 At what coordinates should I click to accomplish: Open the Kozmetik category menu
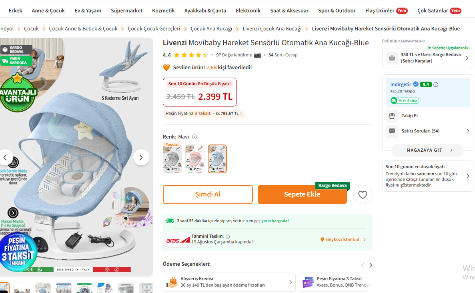pyautogui.click(x=163, y=10)
